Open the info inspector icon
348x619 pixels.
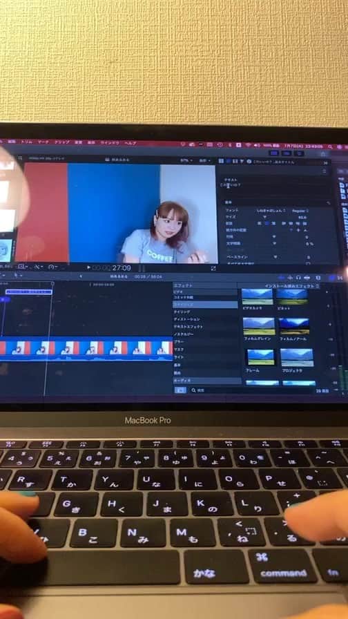tap(249, 161)
